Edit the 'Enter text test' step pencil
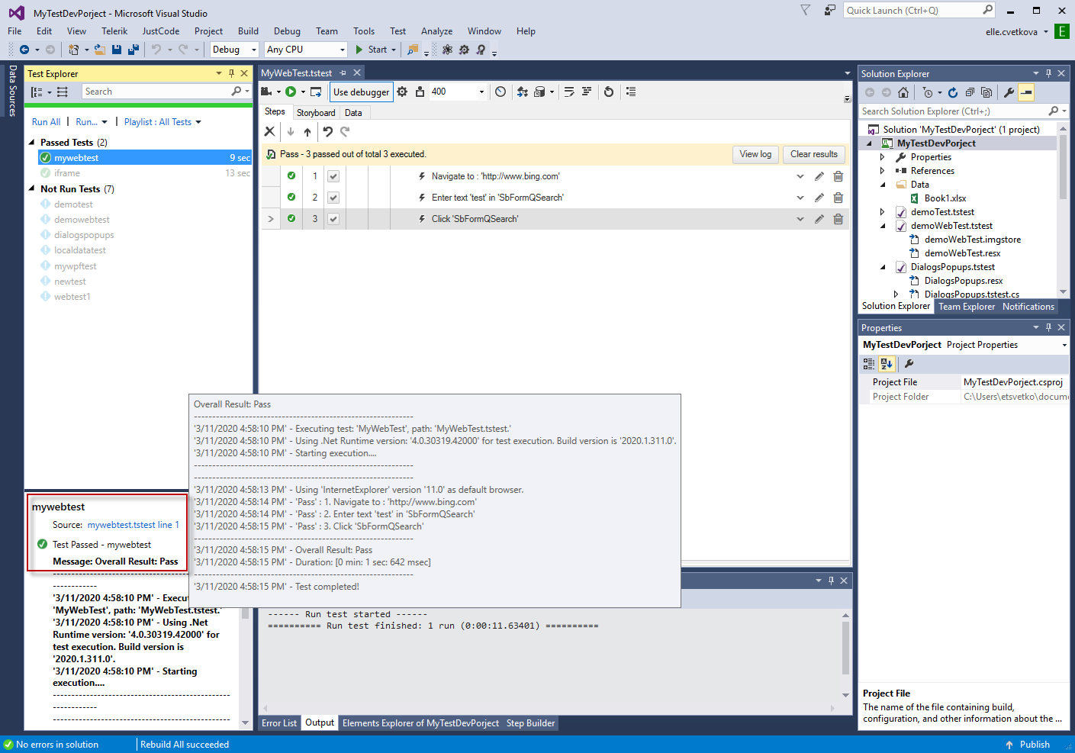Image resolution: width=1075 pixels, height=753 pixels. click(x=819, y=198)
